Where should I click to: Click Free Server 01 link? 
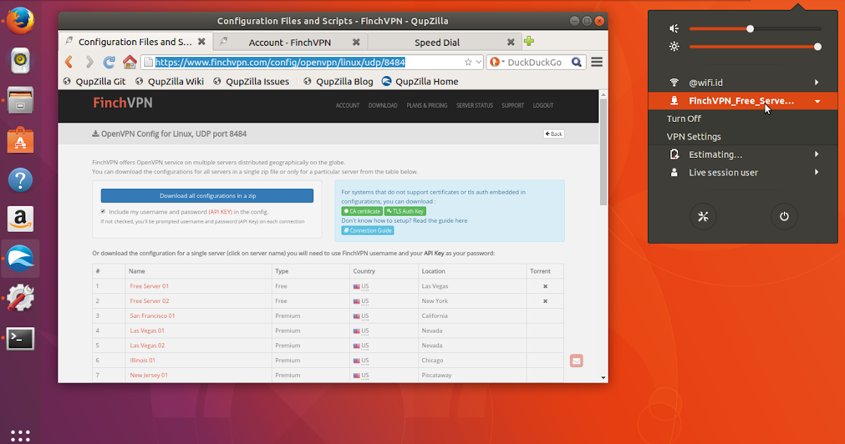149,286
